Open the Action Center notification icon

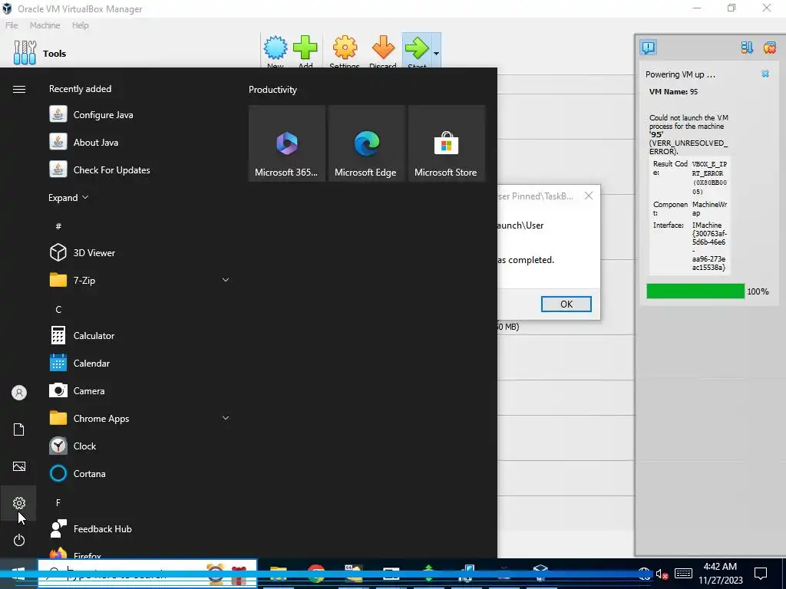coord(761,574)
